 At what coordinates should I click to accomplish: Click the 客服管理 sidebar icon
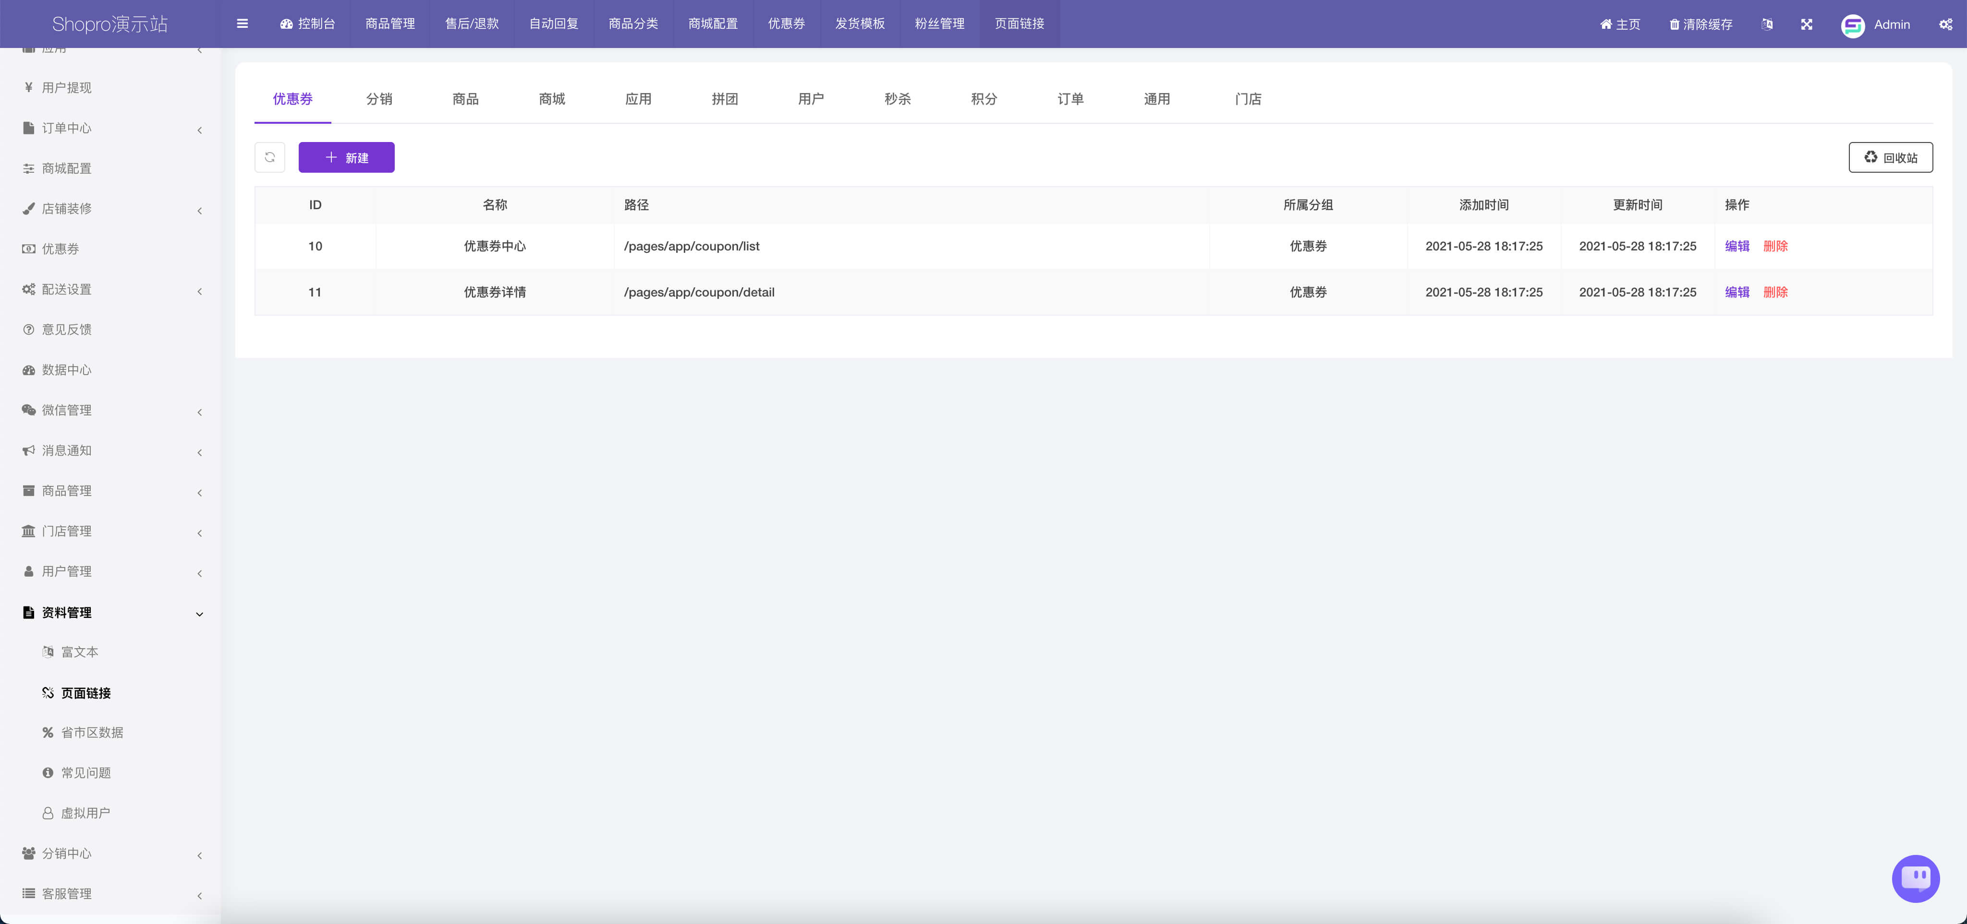tap(27, 894)
